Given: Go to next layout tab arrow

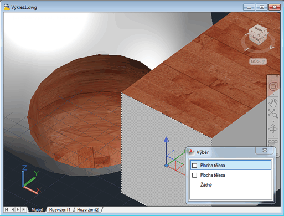Looking at the screenshot, I should 18,209.
